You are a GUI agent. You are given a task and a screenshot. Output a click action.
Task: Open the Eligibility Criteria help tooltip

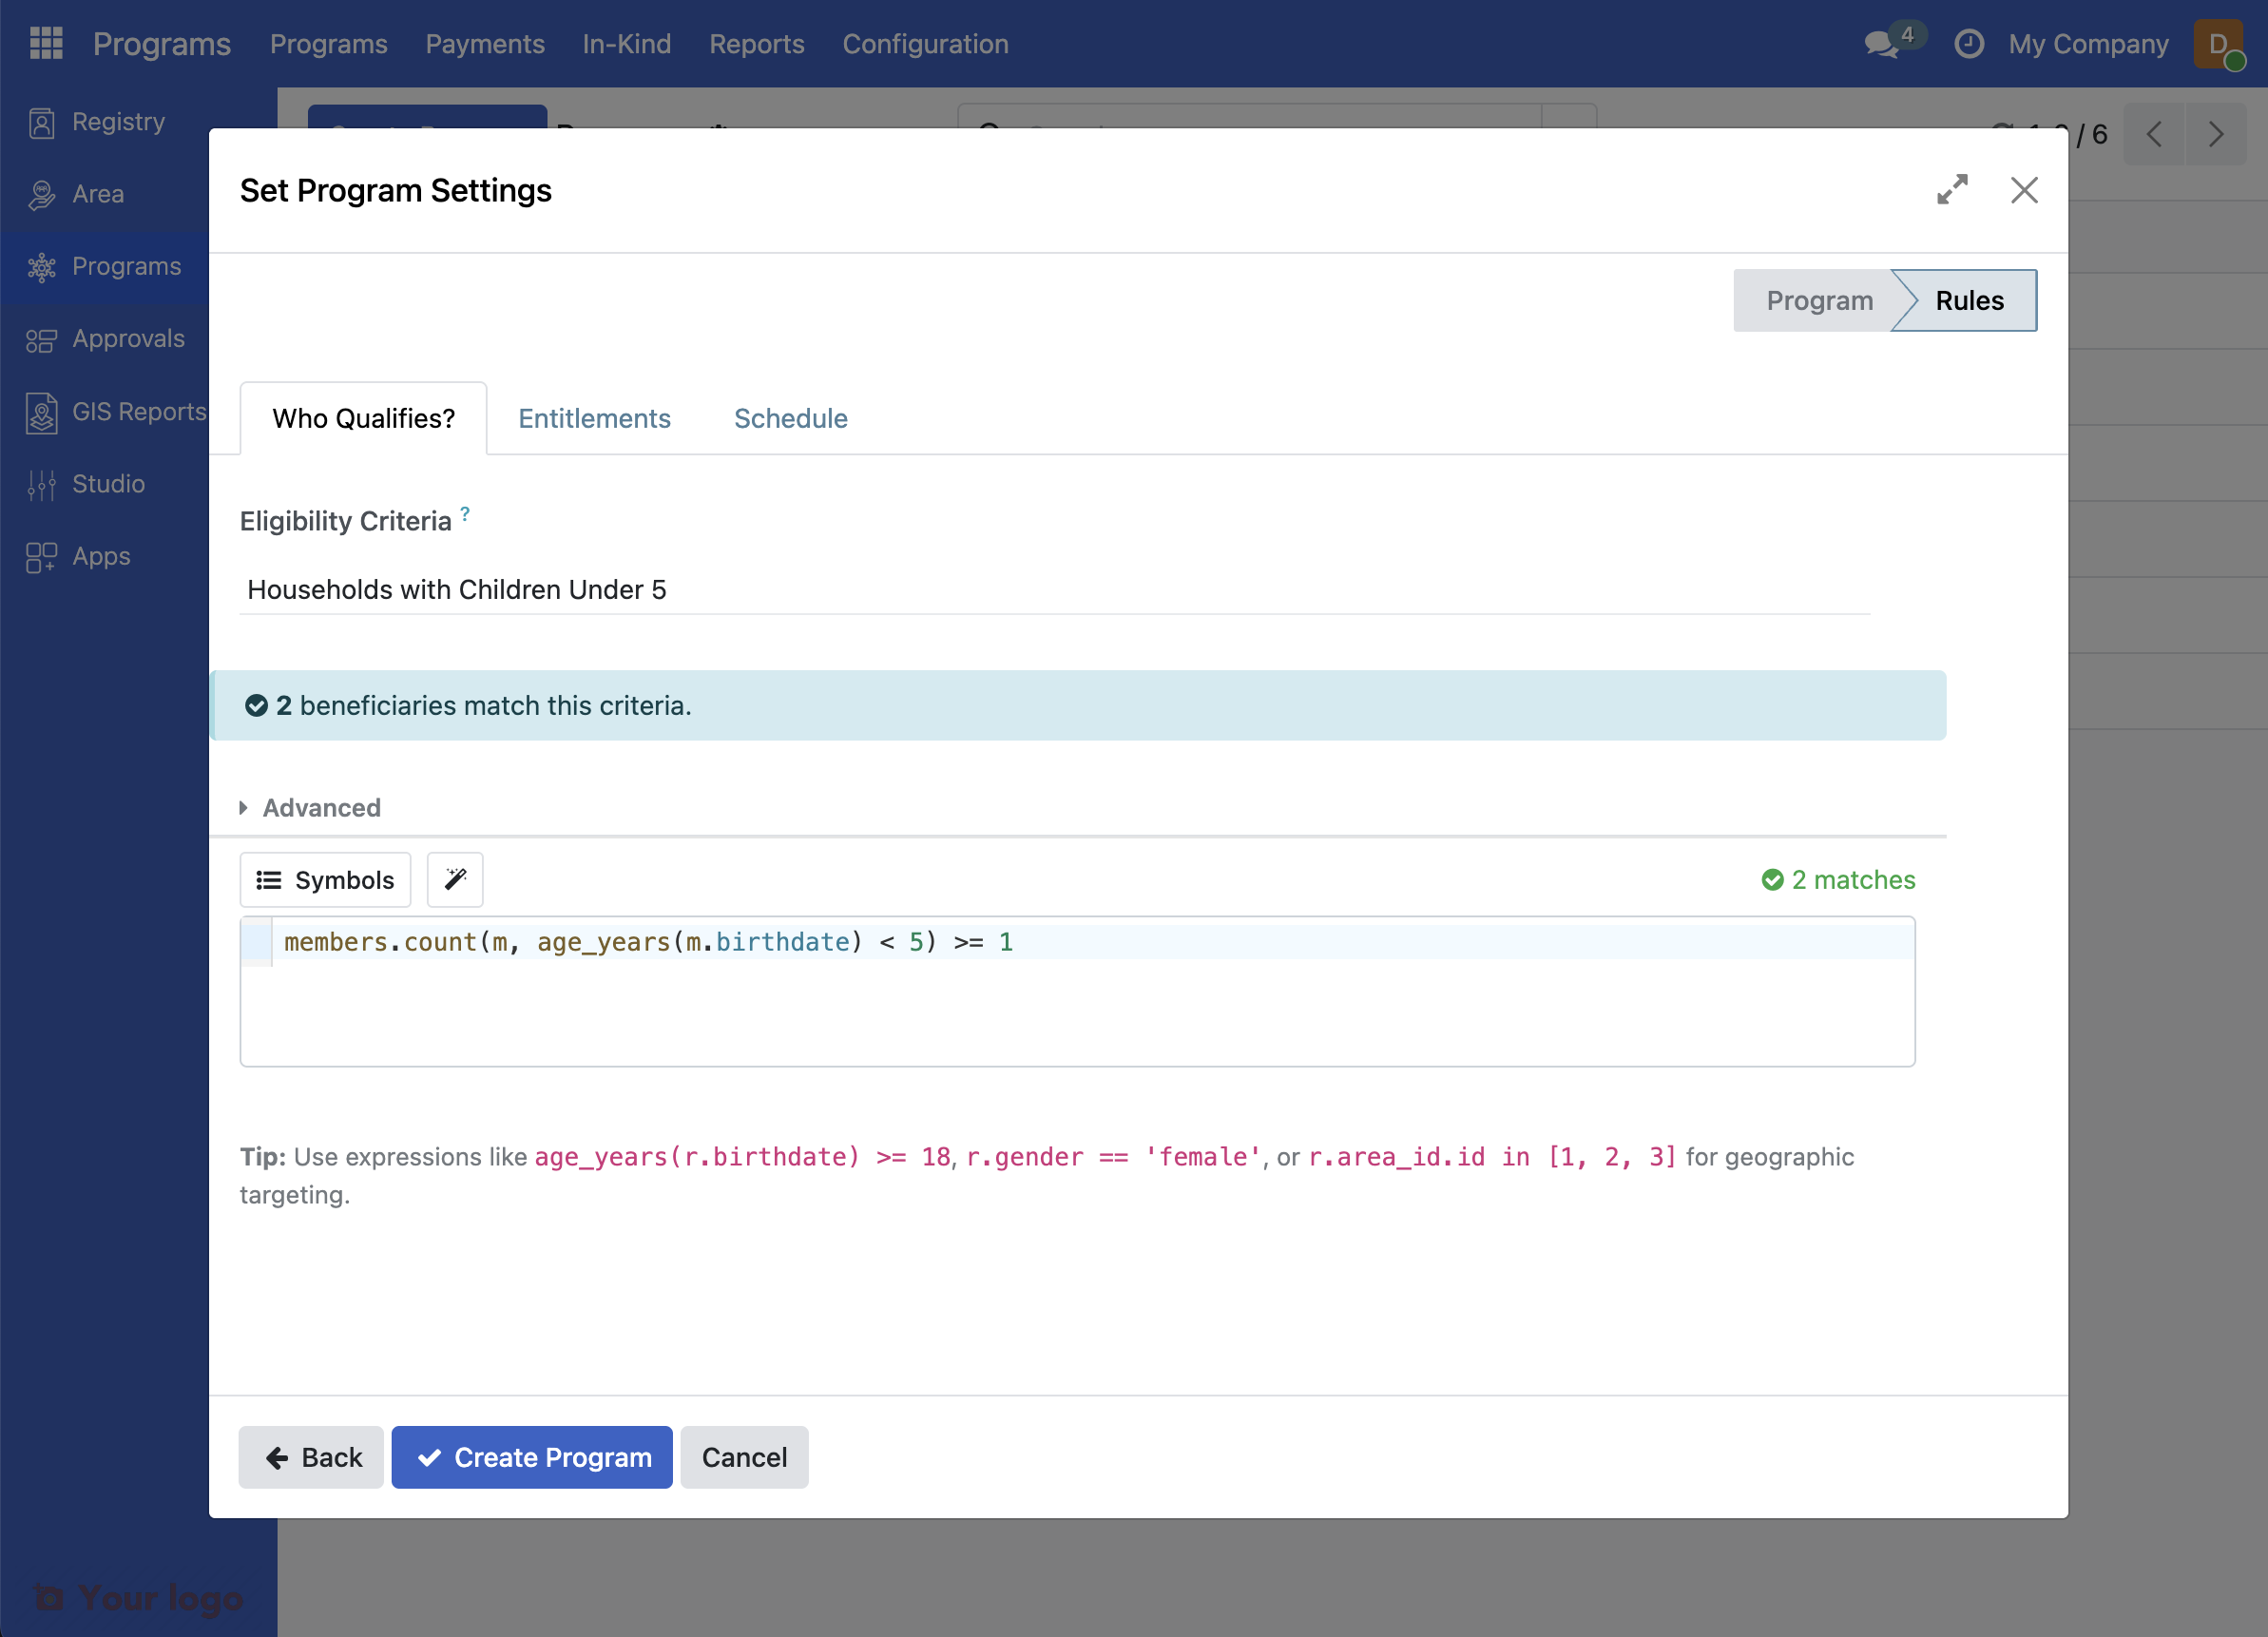click(465, 513)
